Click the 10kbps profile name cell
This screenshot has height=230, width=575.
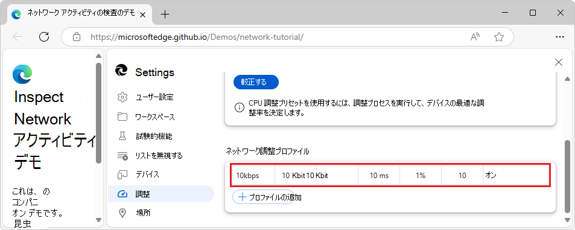click(253, 175)
